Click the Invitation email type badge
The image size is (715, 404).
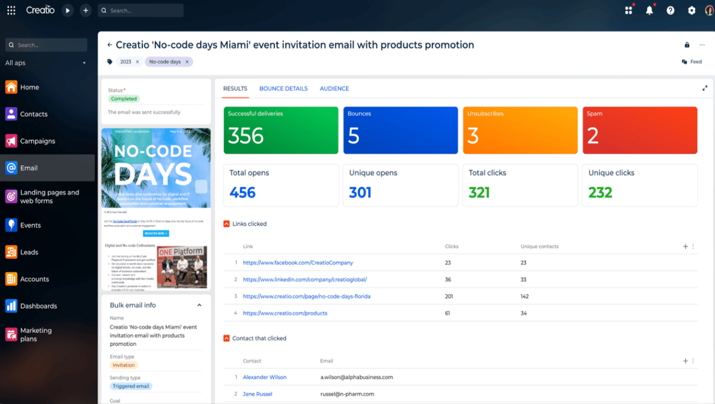coord(124,365)
